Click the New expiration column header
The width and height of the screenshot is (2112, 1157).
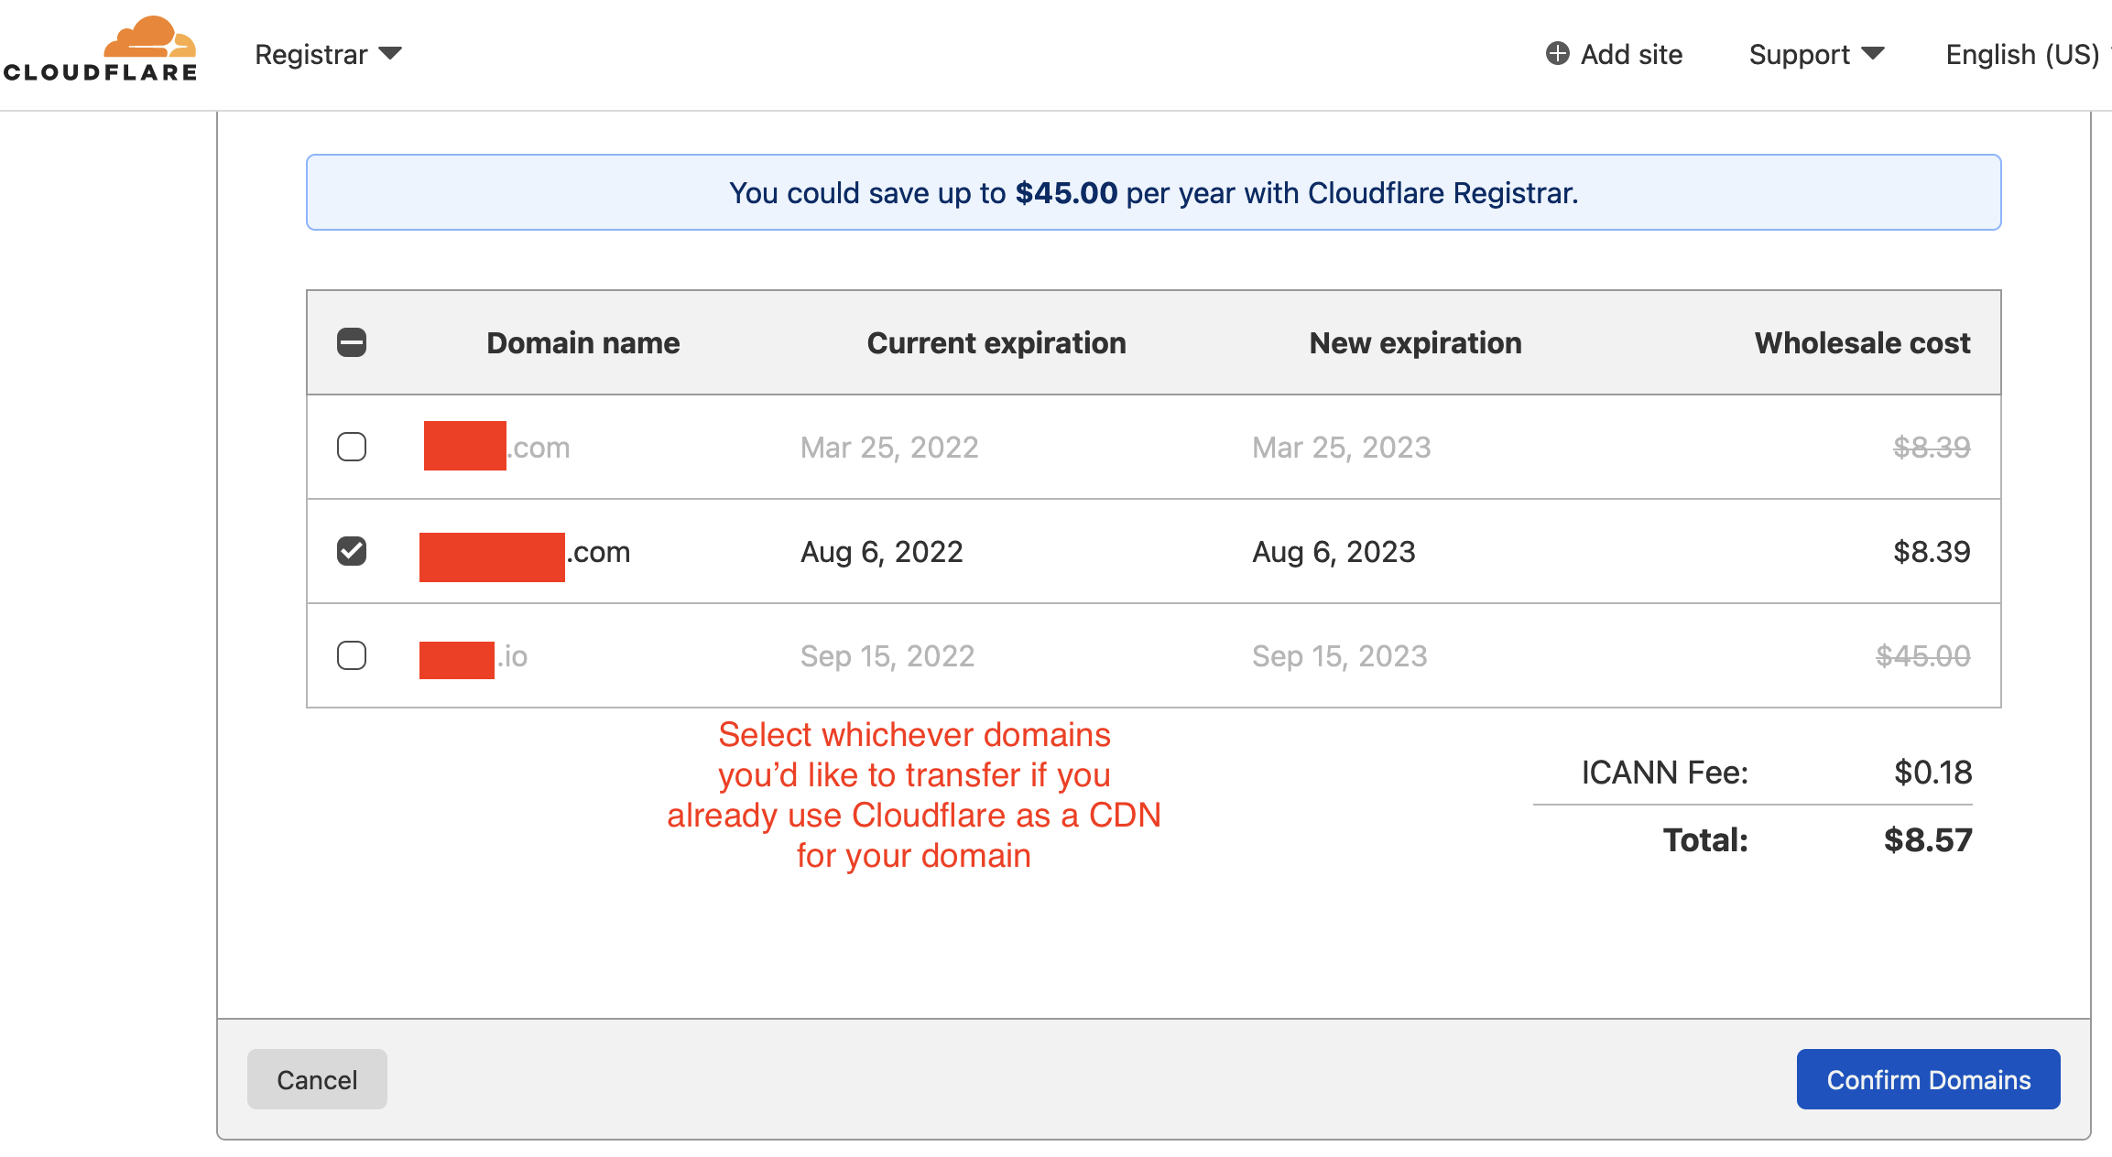coord(1415,343)
